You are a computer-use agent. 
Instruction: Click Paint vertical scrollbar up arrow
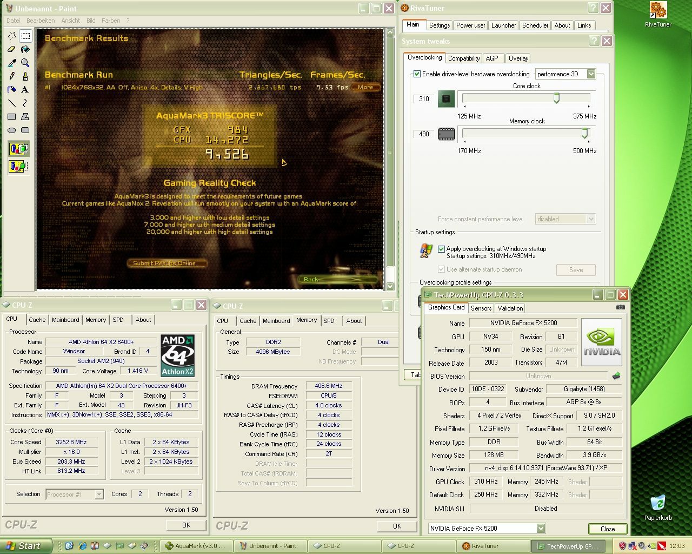[390, 32]
